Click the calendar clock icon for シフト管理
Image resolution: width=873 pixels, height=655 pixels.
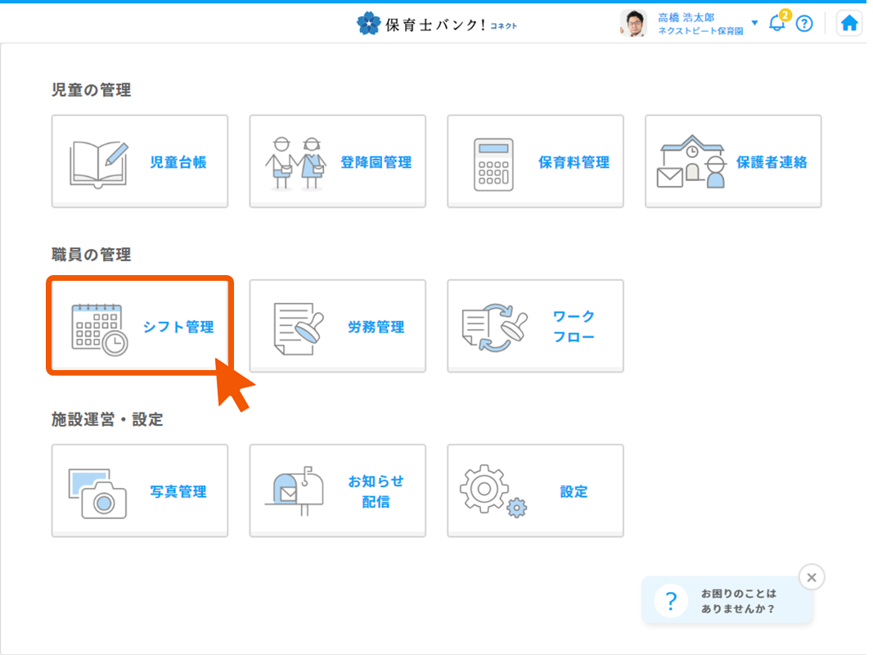(x=99, y=327)
